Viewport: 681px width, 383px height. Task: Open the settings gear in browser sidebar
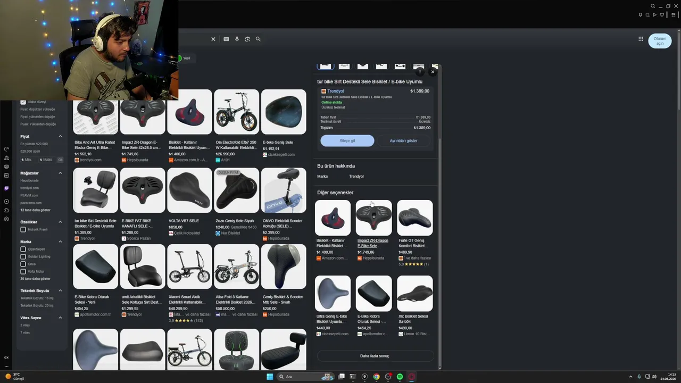pos(6,219)
